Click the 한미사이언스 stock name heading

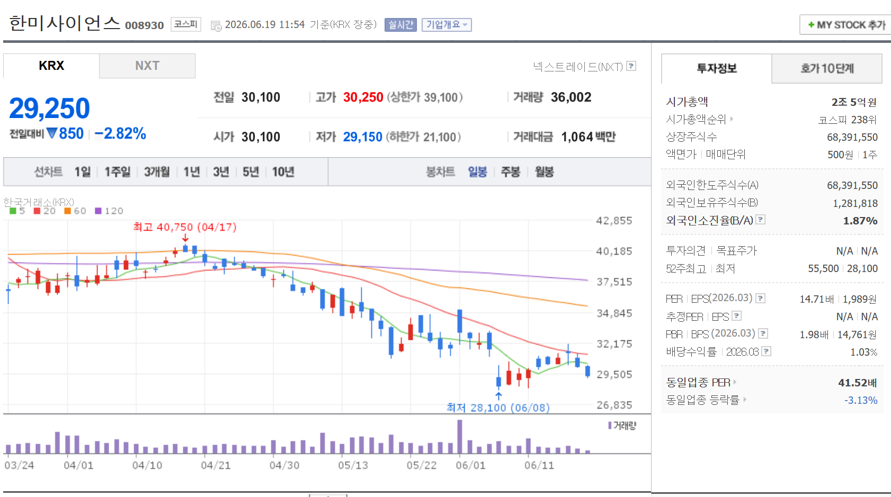[65, 23]
